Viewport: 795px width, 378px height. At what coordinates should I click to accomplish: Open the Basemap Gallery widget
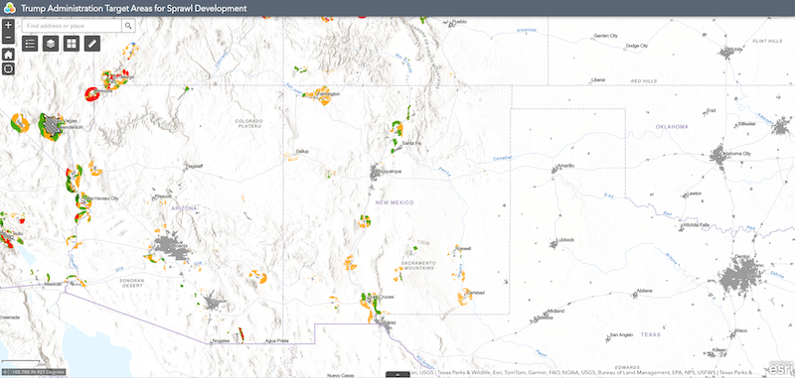point(72,44)
